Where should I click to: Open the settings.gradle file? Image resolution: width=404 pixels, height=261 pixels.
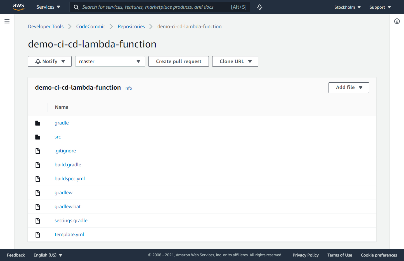click(71, 221)
